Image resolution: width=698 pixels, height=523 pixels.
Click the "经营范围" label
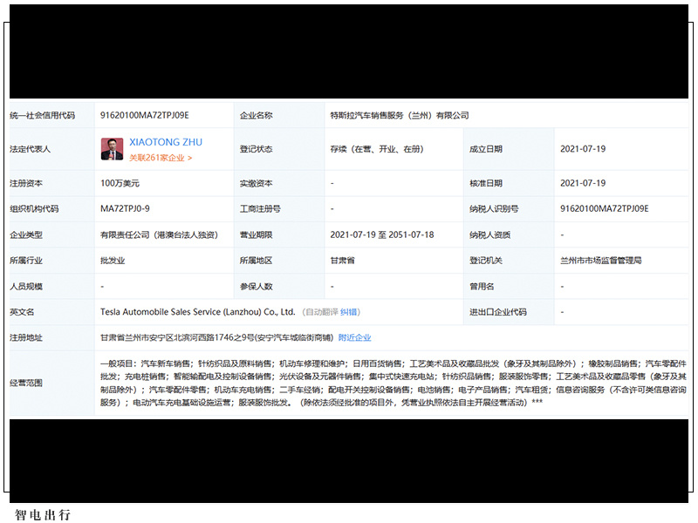pos(26,383)
